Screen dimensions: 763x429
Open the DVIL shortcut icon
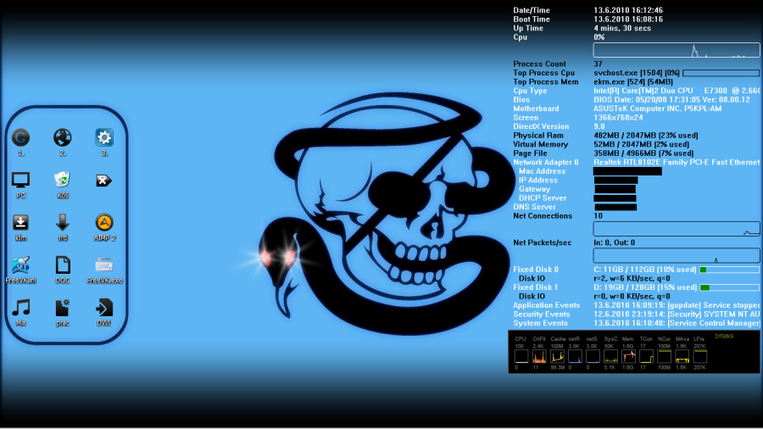104,307
